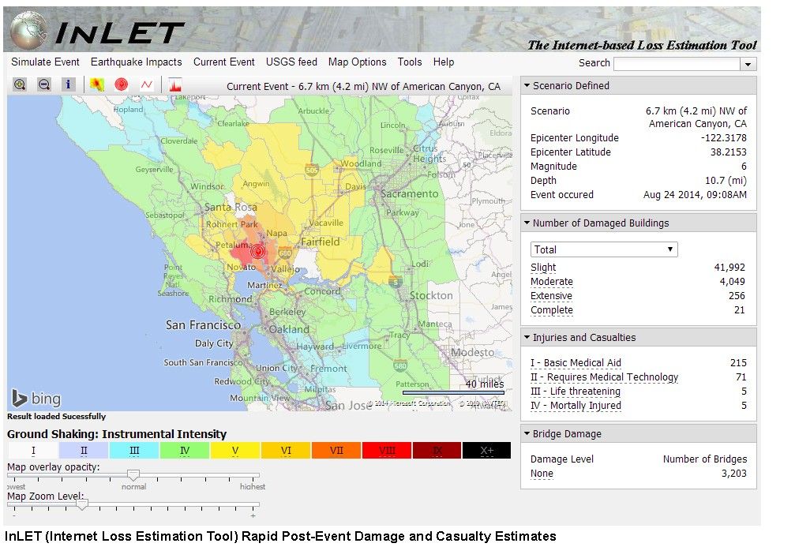Collapse the Number of Damaged Buildings panel

(527, 223)
